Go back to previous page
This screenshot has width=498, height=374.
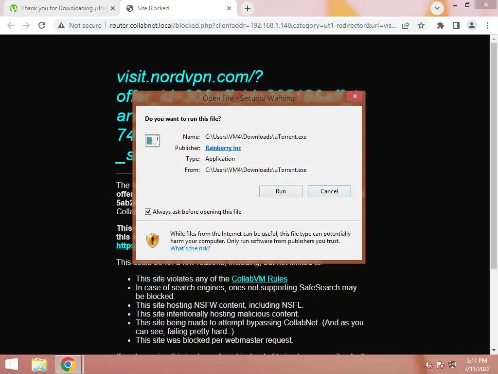pyautogui.click(x=11, y=25)
